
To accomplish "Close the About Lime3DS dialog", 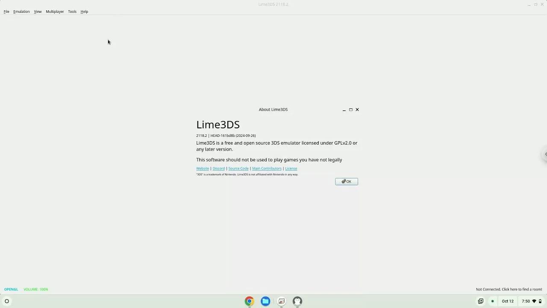I will (x=357, y=110).
